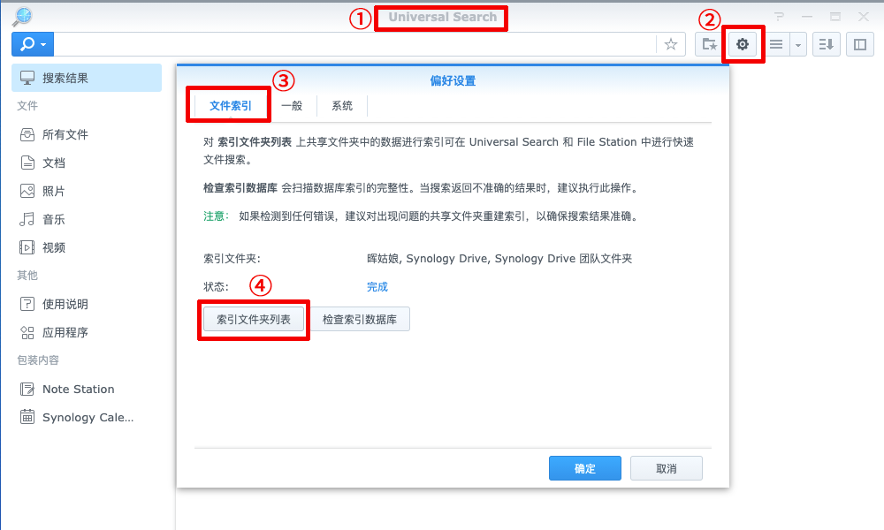Viewport: 884px width, 530px height.
Task: Select 文档 category in sidebar
Action: coord(87,163)
